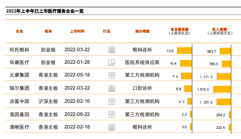Click company name 美因基因
Viewport: 241px width, 139px height.
tap(19, 114)
